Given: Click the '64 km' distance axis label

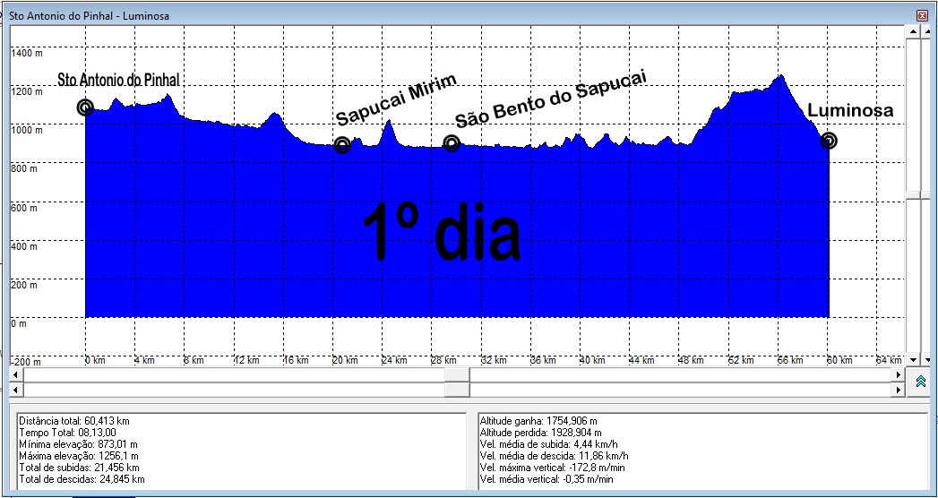Looking at the screenshot, I should (x=889, y=360).
